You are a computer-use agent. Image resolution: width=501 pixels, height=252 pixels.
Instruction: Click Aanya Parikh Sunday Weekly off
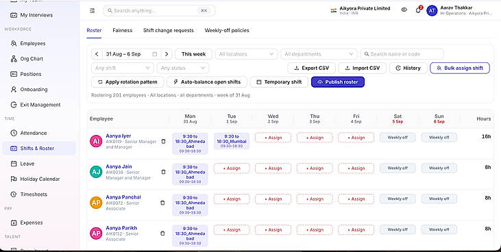(x=439, y=229)
